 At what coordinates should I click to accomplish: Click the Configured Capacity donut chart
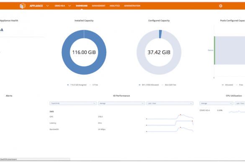159,52
